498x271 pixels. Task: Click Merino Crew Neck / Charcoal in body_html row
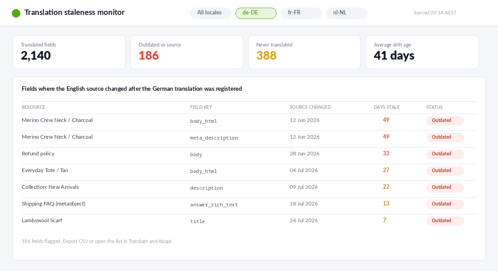point(57,120)
